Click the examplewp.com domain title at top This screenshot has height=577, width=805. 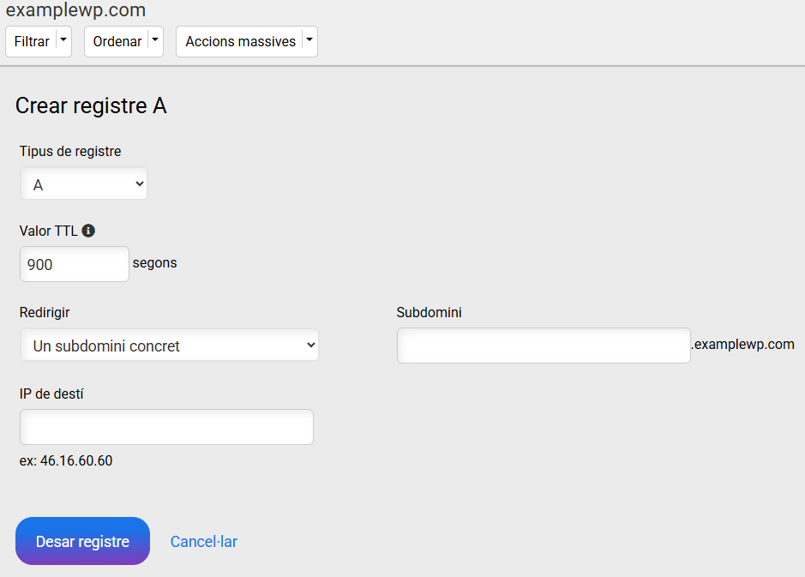click(75, 10)
